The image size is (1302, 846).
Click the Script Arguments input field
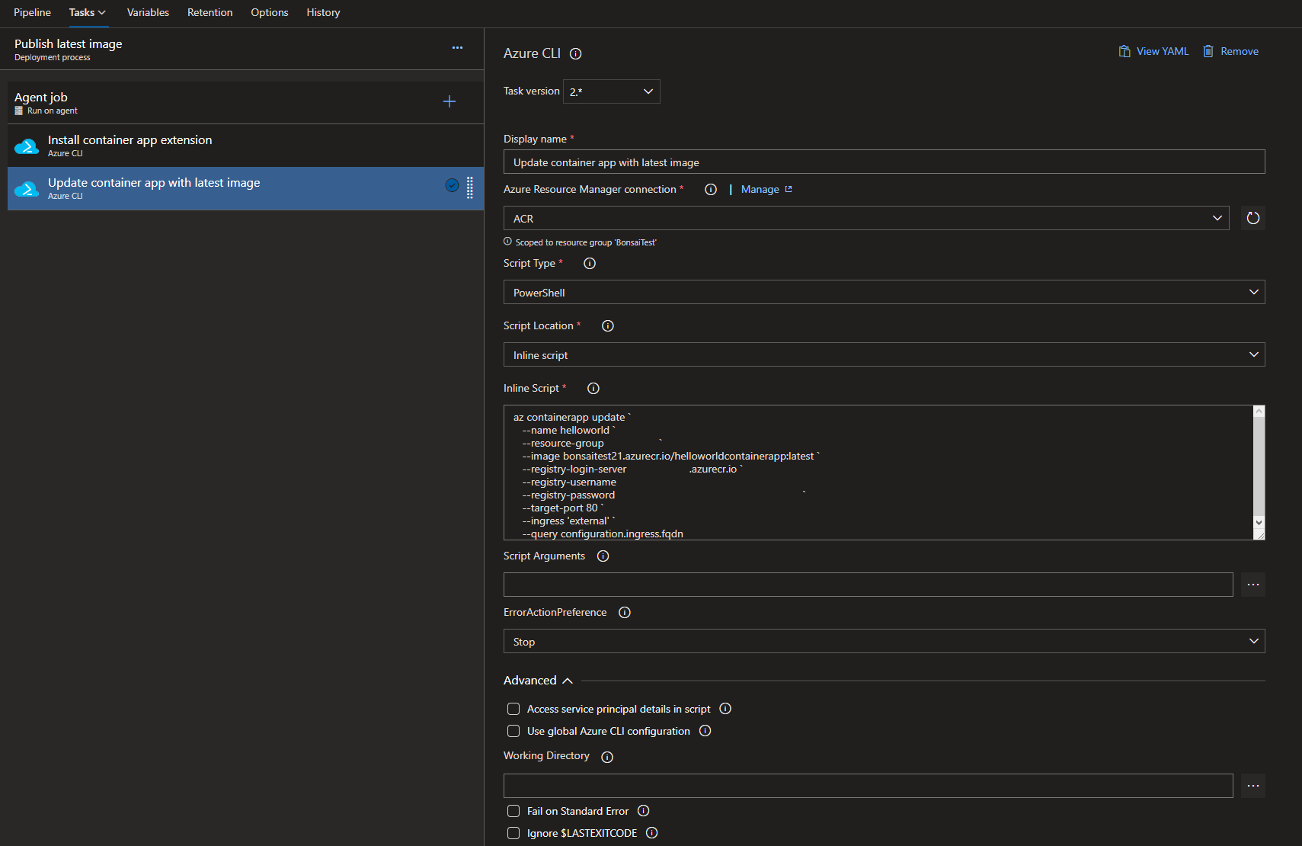tap(869, 585)
